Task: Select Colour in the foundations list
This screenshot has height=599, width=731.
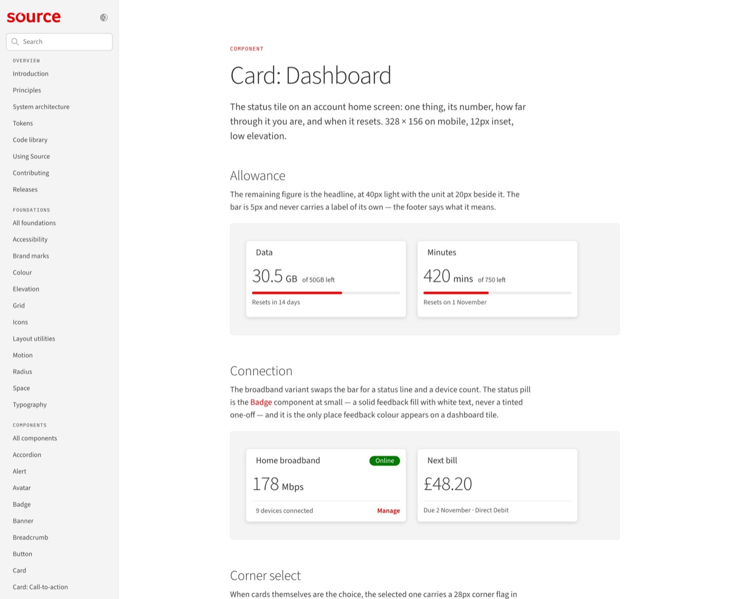Action: point(22,273)
